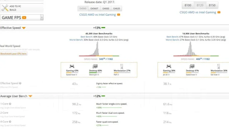Click the 2-Core row label

[x=4, y=113]
